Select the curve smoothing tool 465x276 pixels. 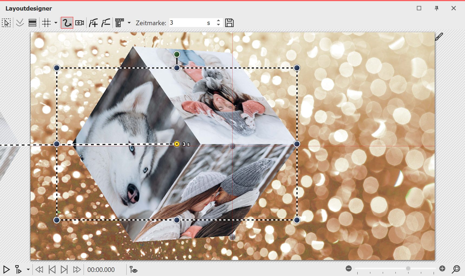tap(20, 23)
